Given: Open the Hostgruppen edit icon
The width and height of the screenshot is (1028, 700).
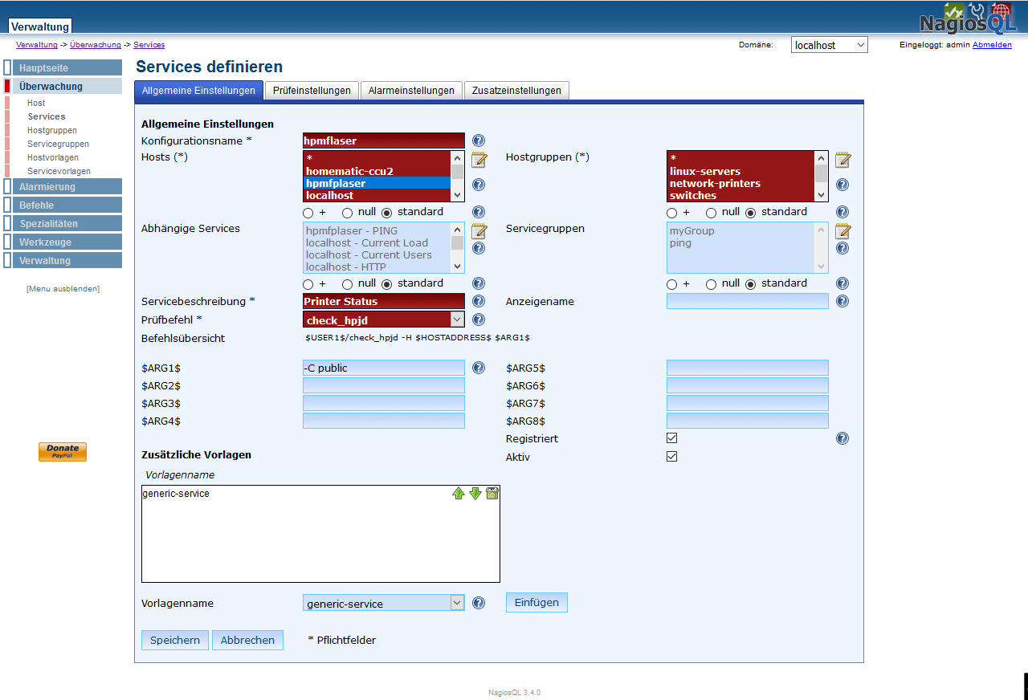Looking at the screenshot, I should (842, 159).
